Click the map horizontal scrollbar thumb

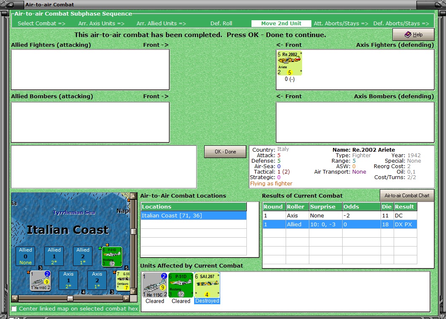tap(70, 298)
